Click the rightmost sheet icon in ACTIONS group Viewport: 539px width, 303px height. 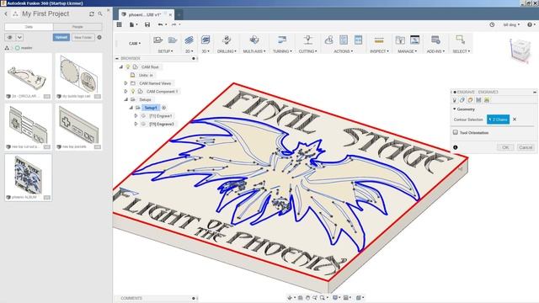358,40
